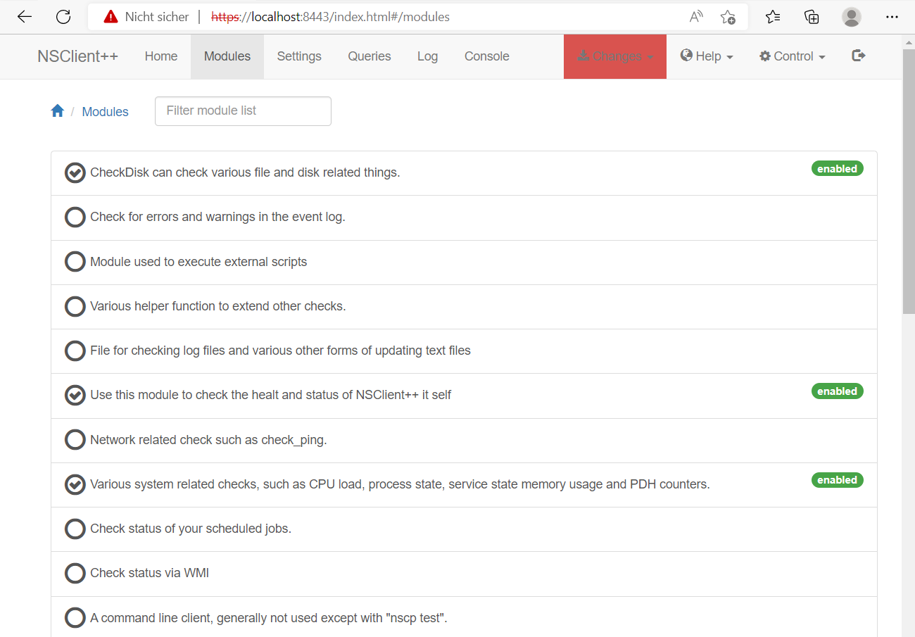The image size is (915, 637).
Task: Enable the event log check module
Action: [75, 217]
